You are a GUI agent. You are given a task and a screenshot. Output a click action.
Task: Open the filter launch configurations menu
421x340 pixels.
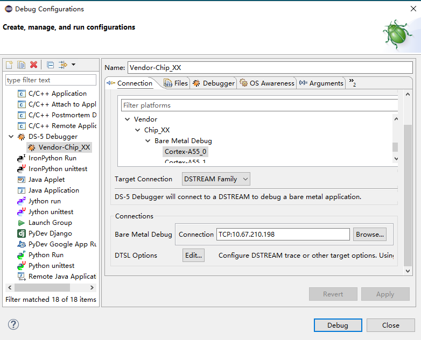(67, 65)
